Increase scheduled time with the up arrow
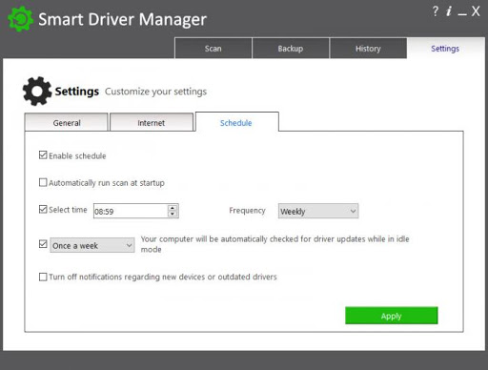 point(173,208)
